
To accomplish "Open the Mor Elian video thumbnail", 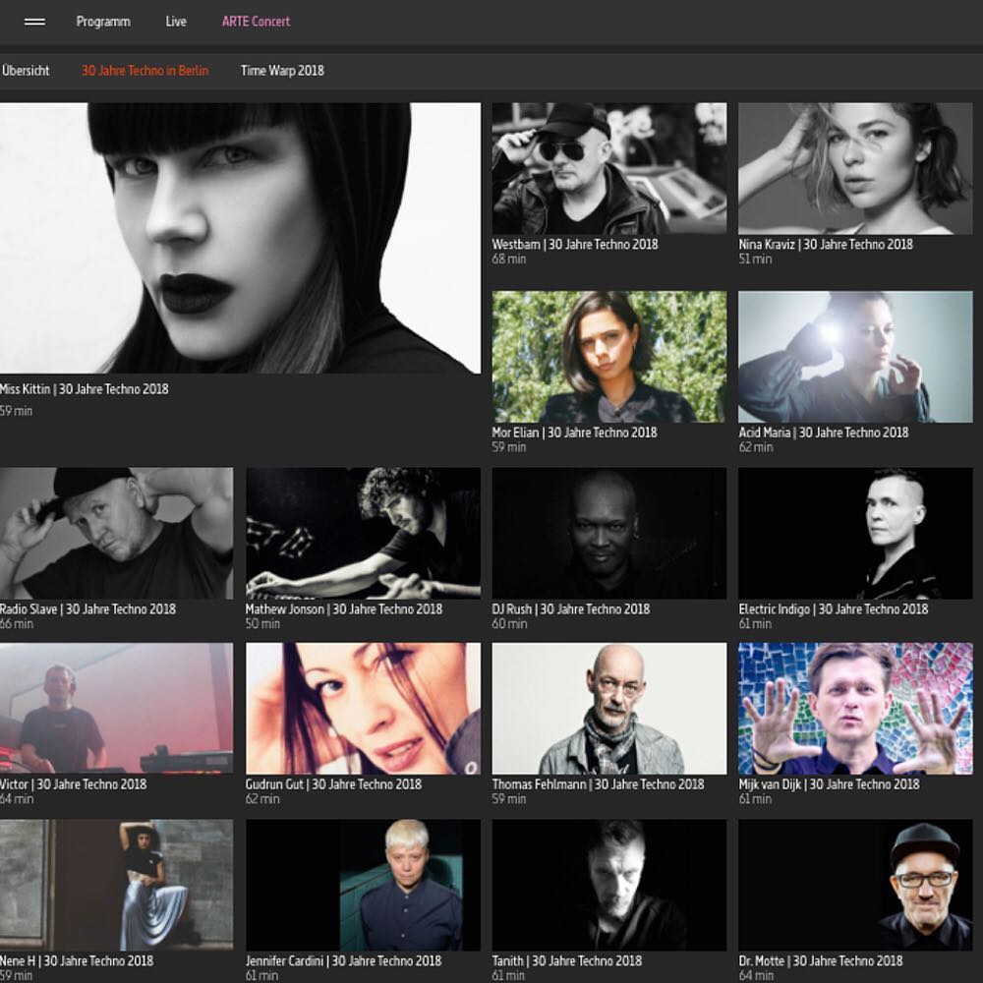I will pyautogui.click(x=609, y=357).
